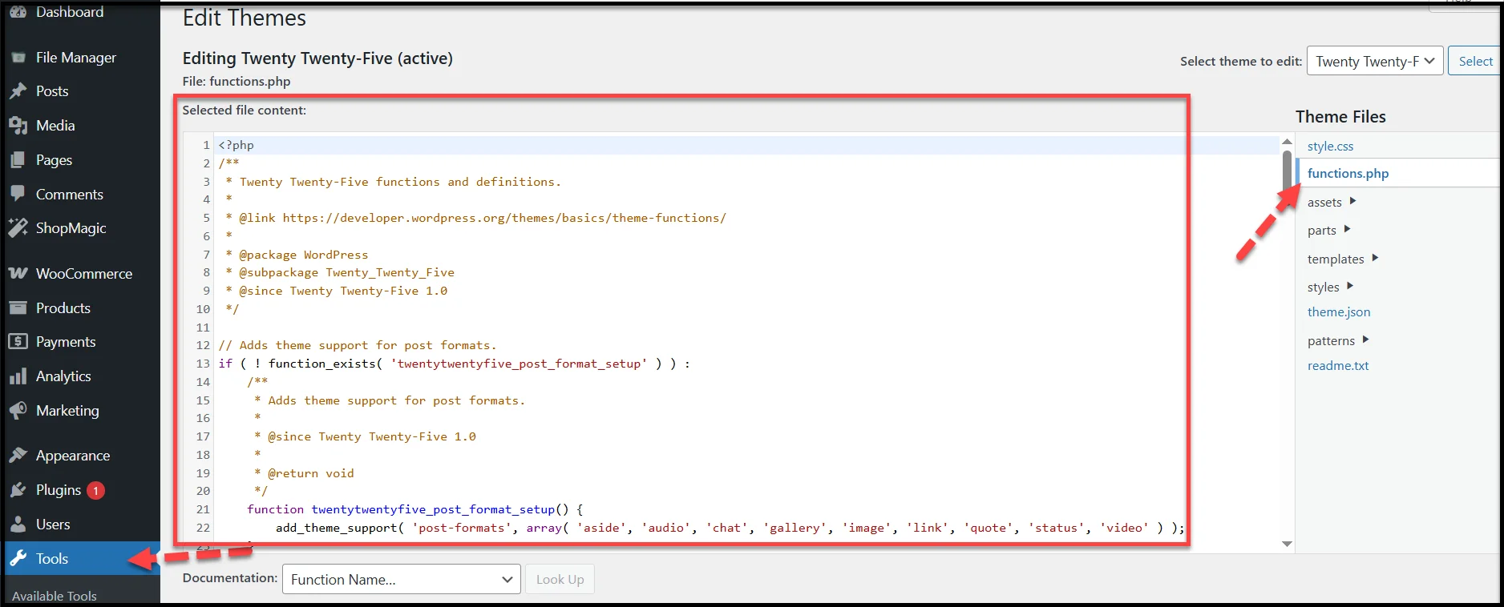Click the Analytics bar chart icon

click(18, 376)
